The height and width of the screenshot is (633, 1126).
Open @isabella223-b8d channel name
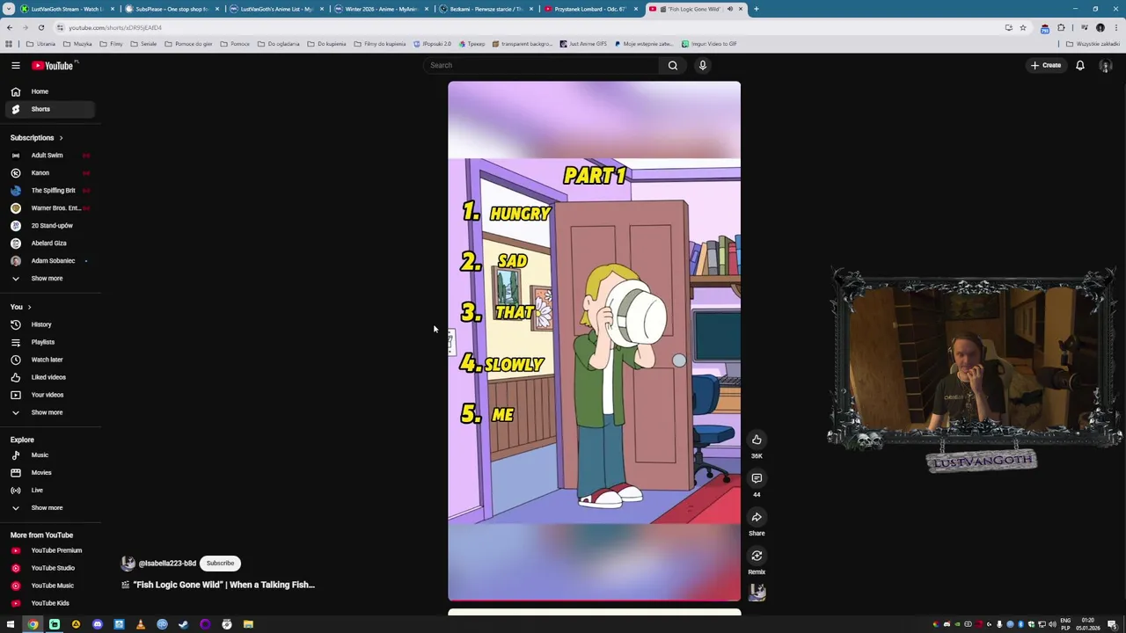click(x=167, y=564)
